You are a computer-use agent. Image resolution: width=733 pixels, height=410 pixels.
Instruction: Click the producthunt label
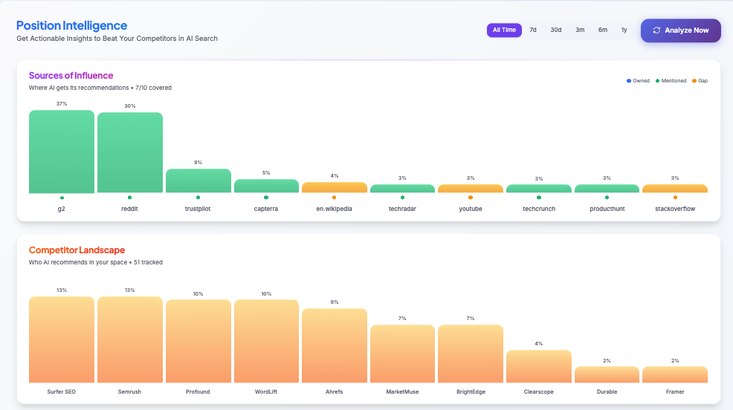click(x=607, y=209)
